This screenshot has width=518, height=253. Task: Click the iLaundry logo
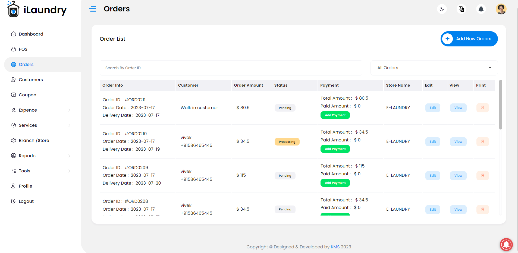(x=37, y=10)
